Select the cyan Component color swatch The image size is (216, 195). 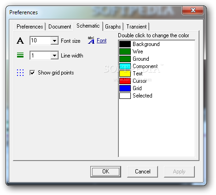pos(125,66)
